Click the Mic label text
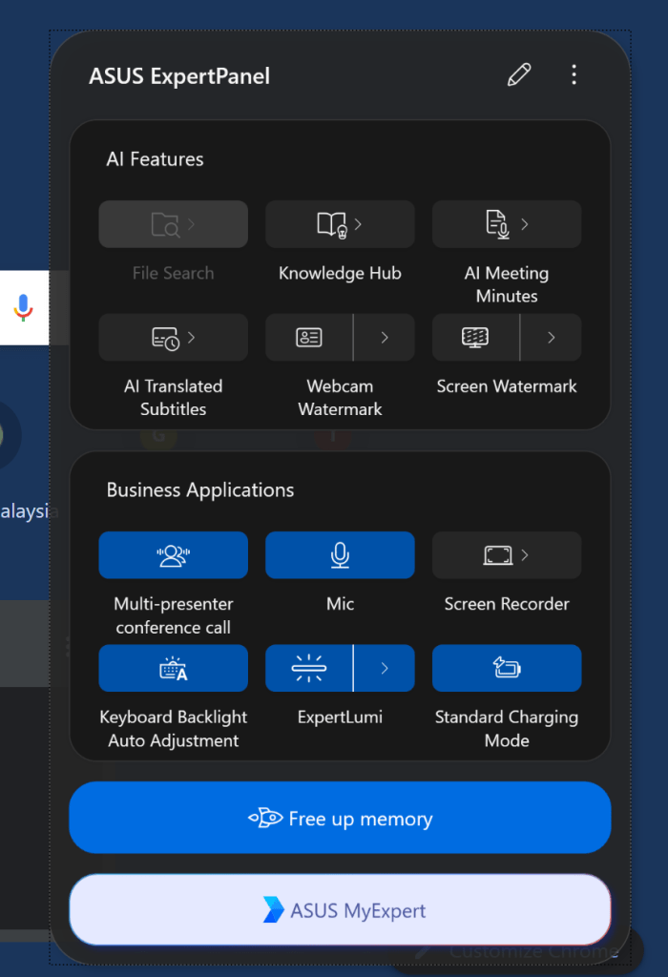Viewport: 668px width, 977px height. (341, 604)
